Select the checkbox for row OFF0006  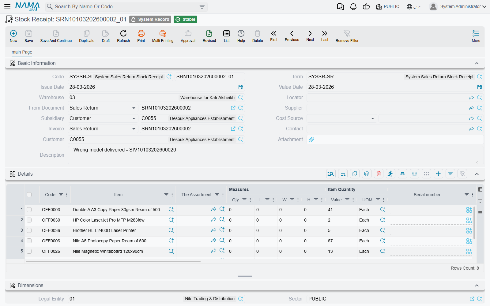click(x=29, y=241)
